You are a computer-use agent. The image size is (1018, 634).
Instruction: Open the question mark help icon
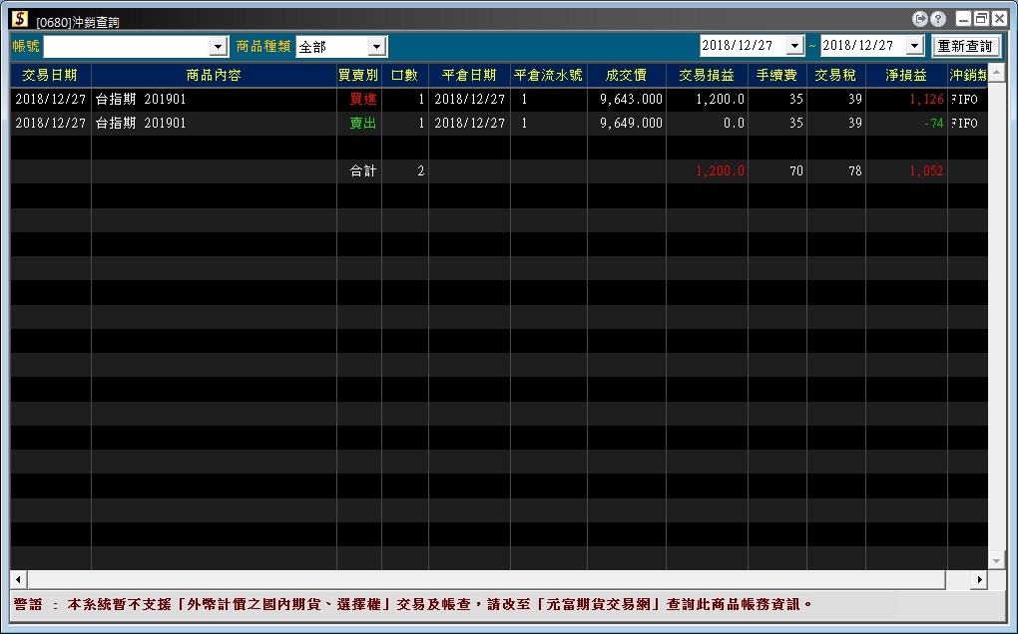click(937, 20)
